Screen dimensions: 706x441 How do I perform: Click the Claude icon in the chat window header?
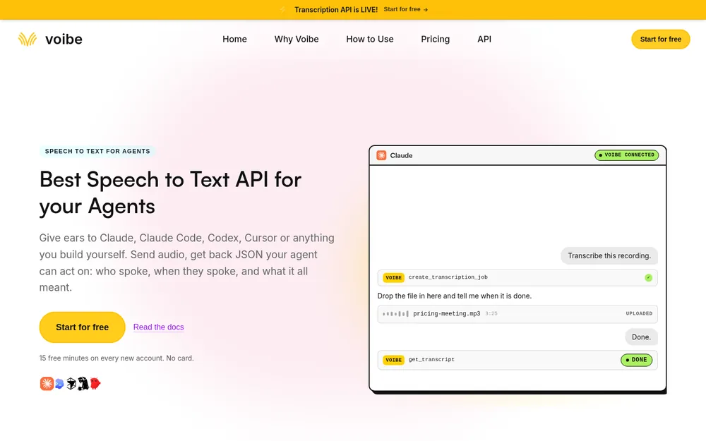pyautogui.click(x=381, y=155)
